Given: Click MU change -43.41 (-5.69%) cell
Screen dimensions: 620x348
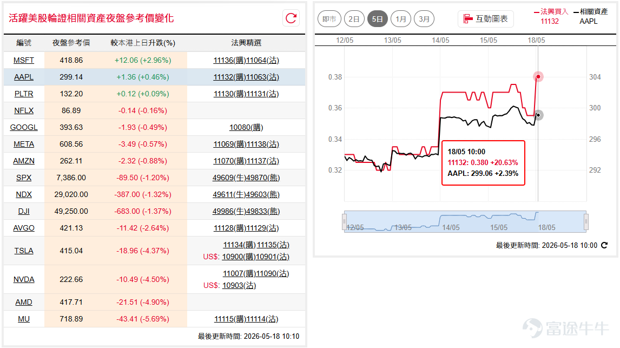Looking at the screenshot, I should click(143, 319).
